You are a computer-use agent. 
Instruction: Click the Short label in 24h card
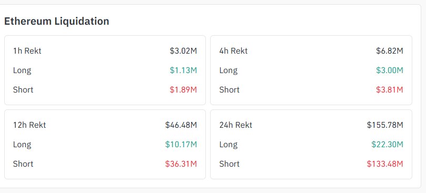pos(229,164)
